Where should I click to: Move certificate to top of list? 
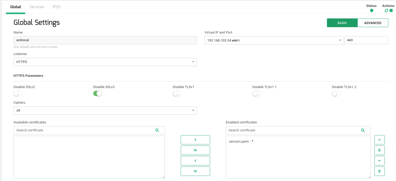point(379,150)
